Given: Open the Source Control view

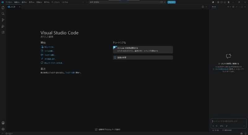Looking at the screenshot, I should (x=3, y=20).
